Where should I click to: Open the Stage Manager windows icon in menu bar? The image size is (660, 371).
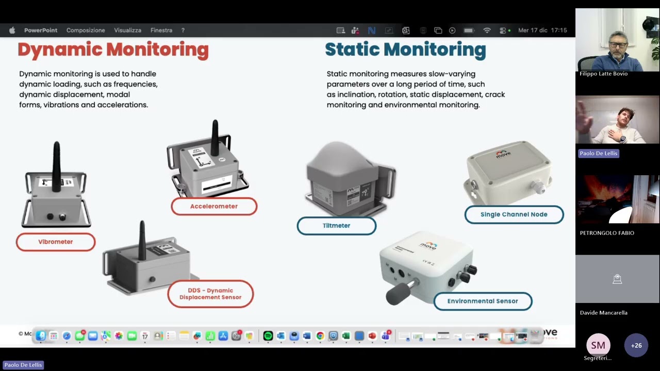(x=438, y=30)
